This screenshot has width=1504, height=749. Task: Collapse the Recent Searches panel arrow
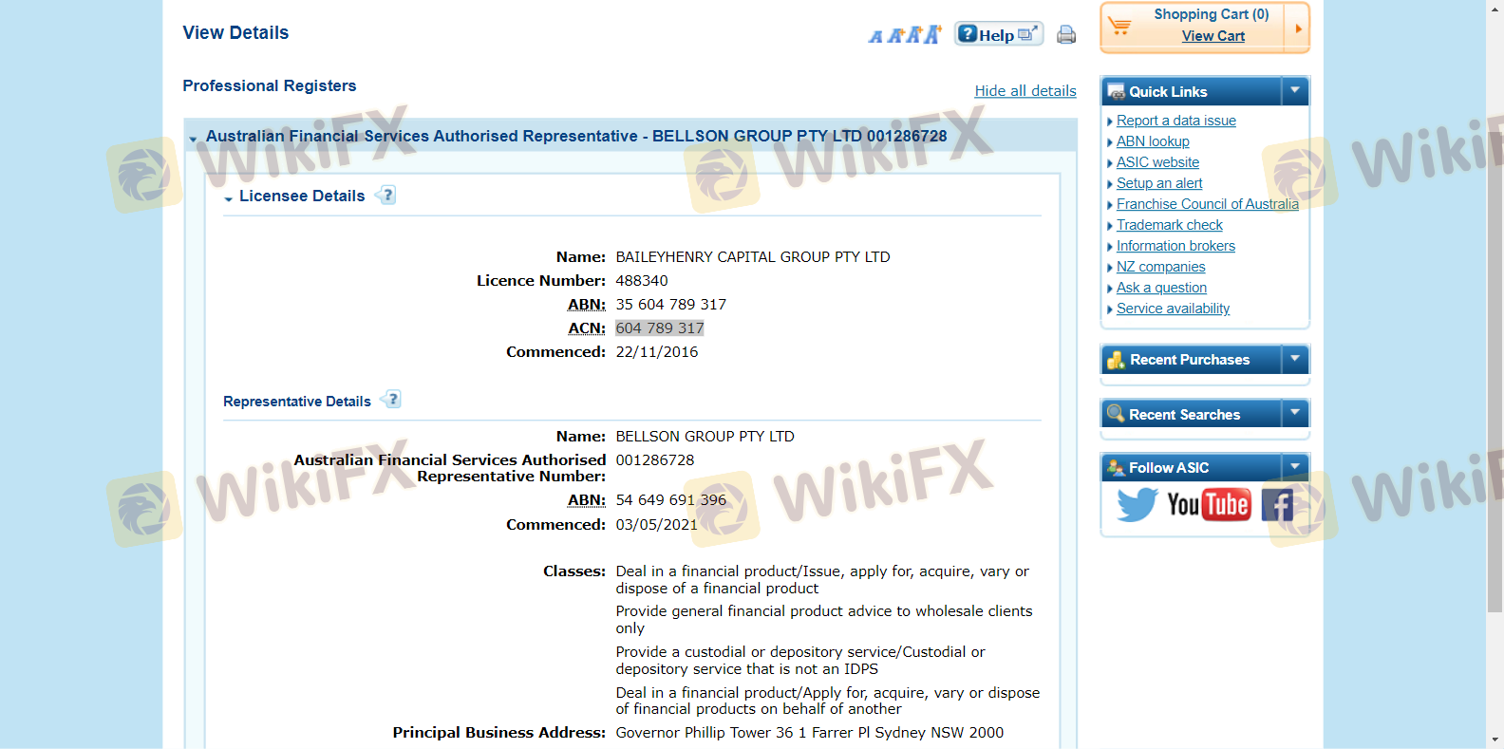[x=1295, y=414]
